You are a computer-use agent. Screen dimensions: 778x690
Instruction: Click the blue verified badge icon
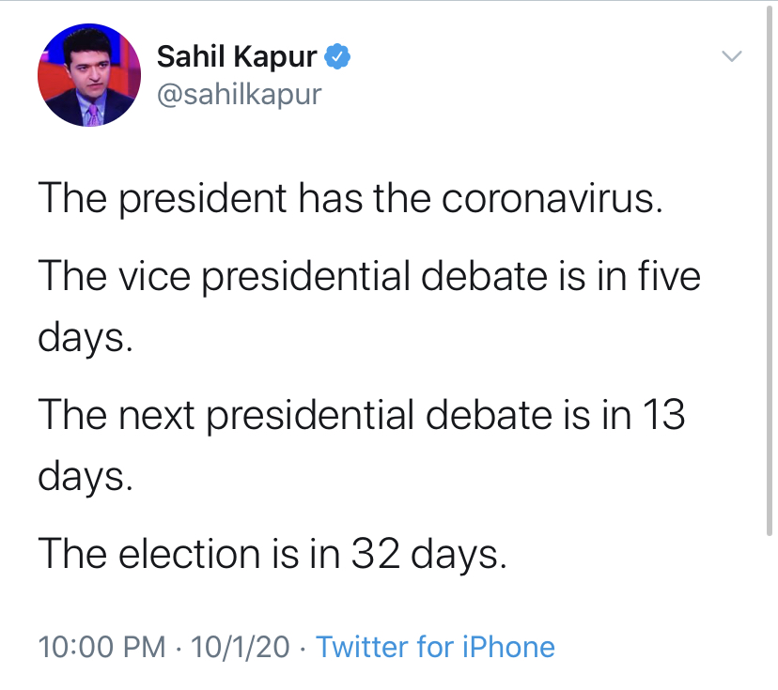click(338, 57)
